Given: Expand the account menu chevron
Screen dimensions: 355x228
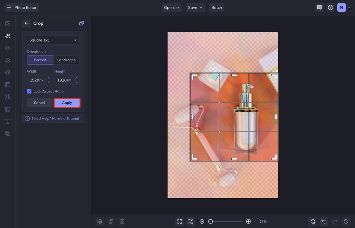Looking at the screenshot, I should 349,8.
